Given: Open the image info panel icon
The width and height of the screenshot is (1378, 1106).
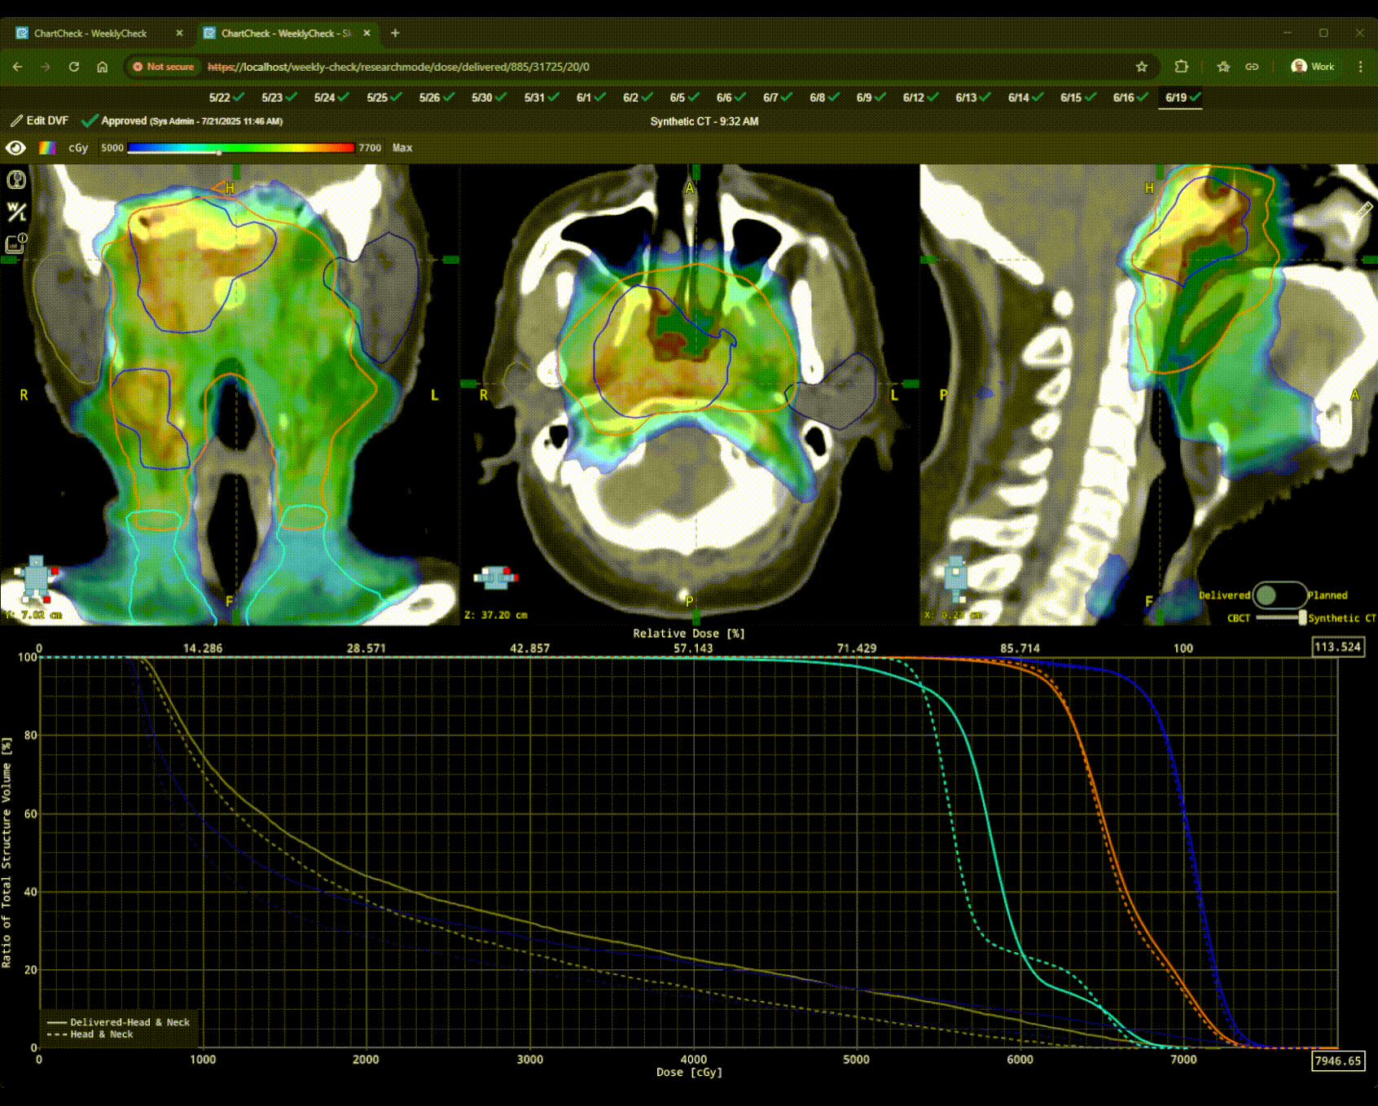Looking at the screenshot, I should tap(16, 244).
